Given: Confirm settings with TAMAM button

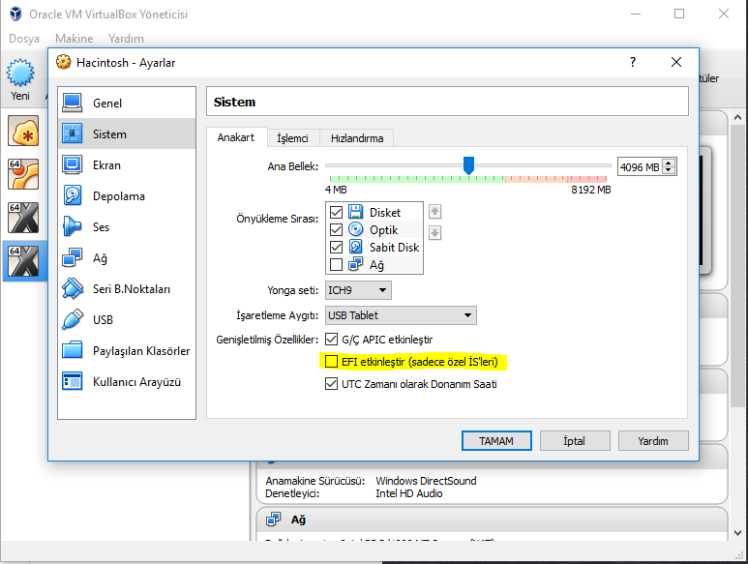Looking at the screenshot, I should [x=496, y=441].
